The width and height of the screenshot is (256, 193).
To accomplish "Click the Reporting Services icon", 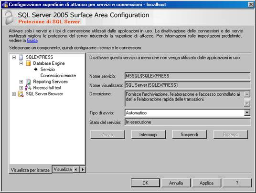I will tap(28, 81).
